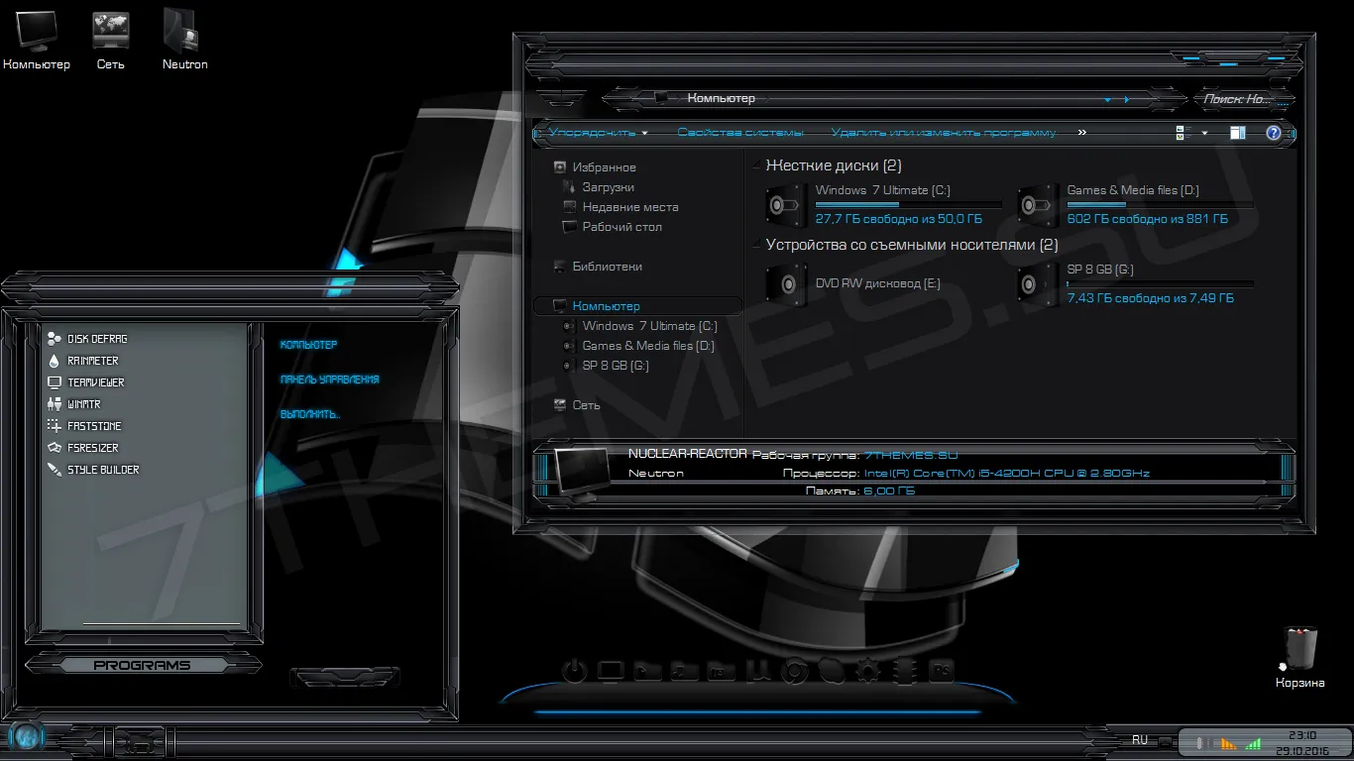Select Недавние места in navigation pane
The height and width of the screenshot is (761, 1354).
(630, 207)
